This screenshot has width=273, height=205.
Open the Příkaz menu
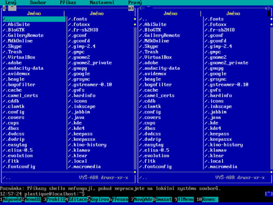(x=68, y=3)
